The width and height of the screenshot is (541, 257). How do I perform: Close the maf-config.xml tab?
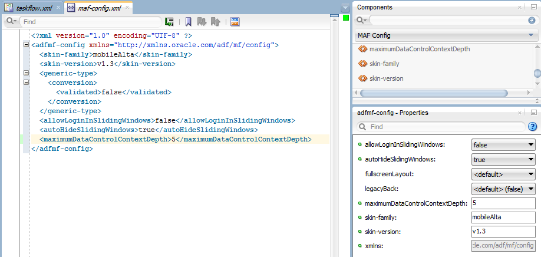128,8
